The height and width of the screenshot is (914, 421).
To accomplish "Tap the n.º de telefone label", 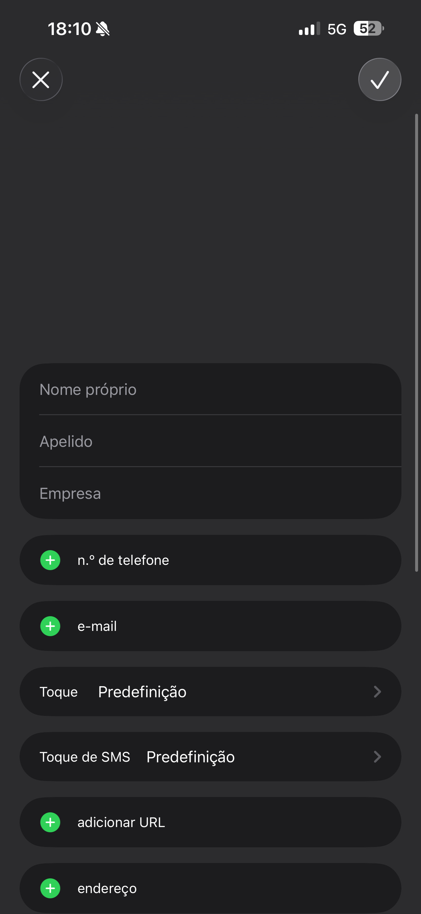I will pyautogui.click(x=123, y=560).
